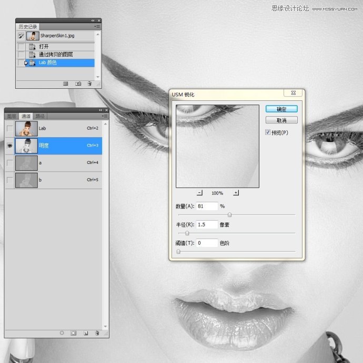Set history brush source at Lab 颜色
The height and width of the screenshot is (363, 363).
22,63
